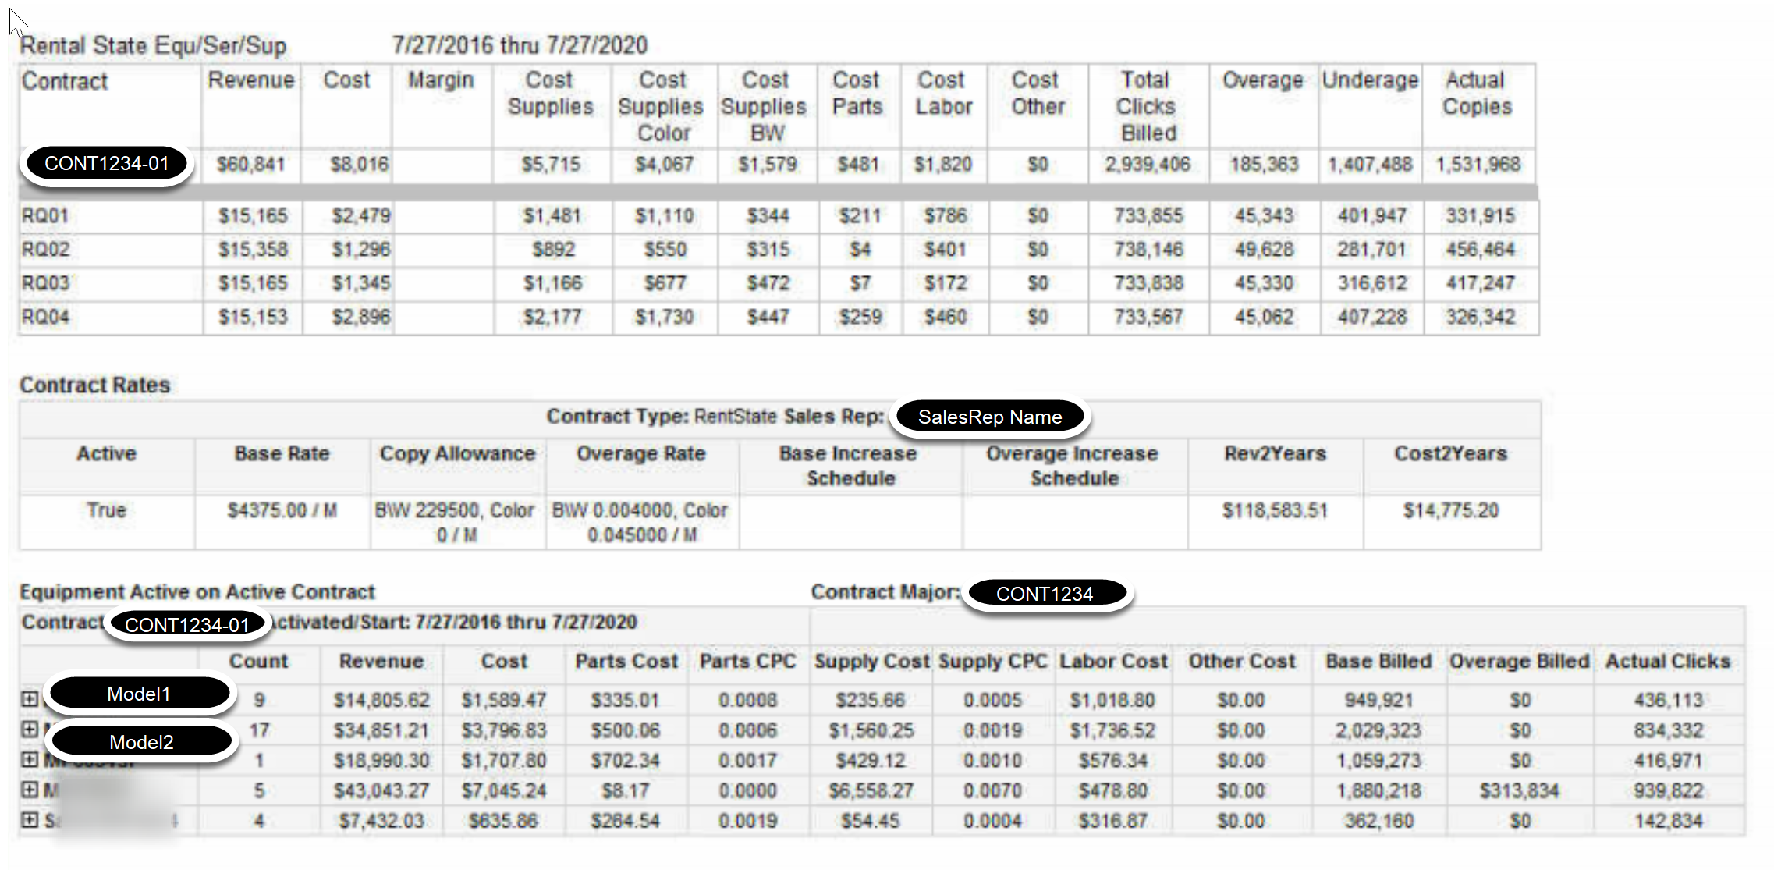
Task: Click the Active value True
Action: [106, 510]
